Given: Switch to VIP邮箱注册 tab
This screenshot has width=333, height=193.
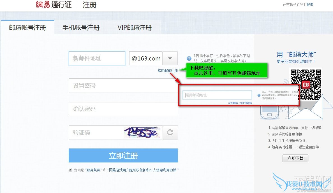Looking at the screenshot, I should [135, 27].
